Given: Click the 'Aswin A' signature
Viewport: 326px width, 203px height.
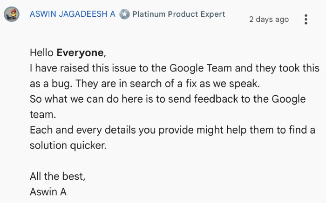Looking at the screenshot, I should pos(48,192).
